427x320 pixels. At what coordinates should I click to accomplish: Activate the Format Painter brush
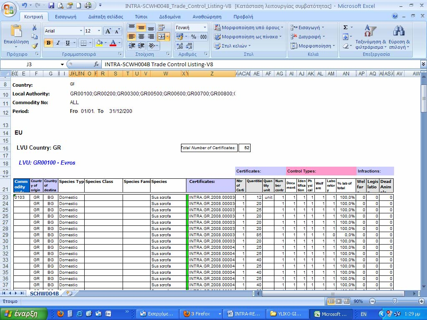click(34, 46)
